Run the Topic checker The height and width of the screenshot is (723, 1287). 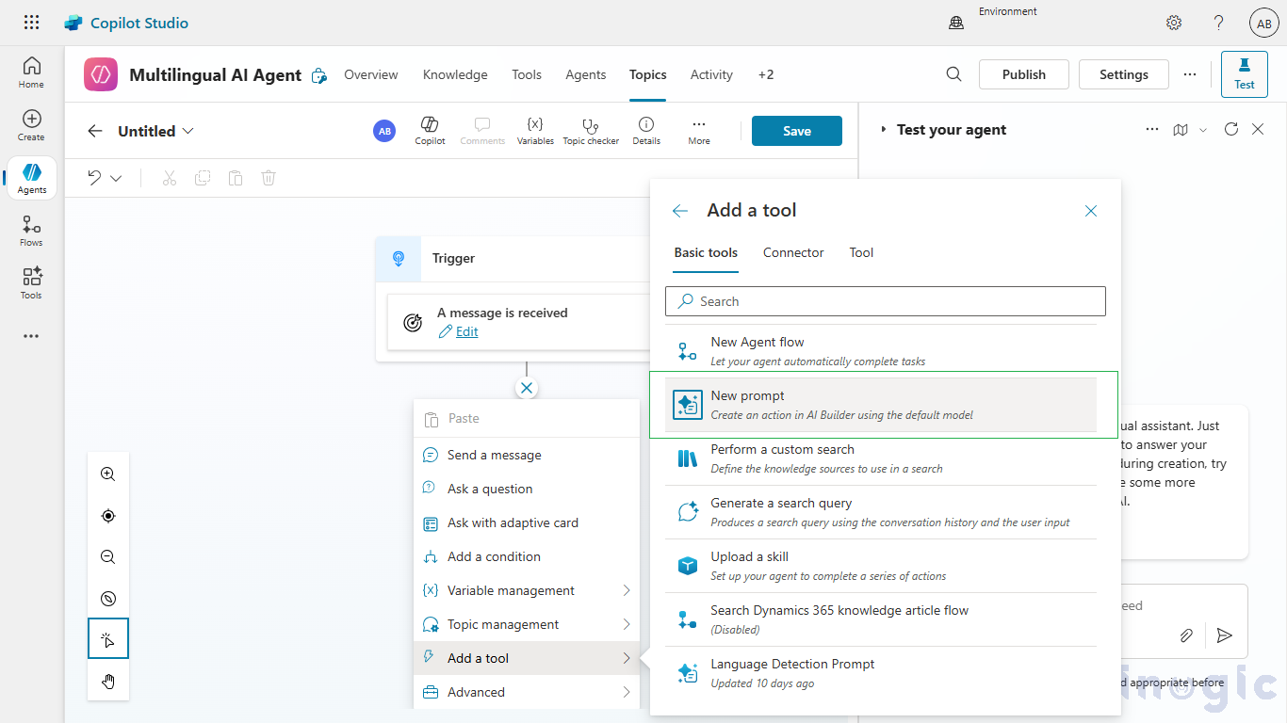tap(591, 130)
